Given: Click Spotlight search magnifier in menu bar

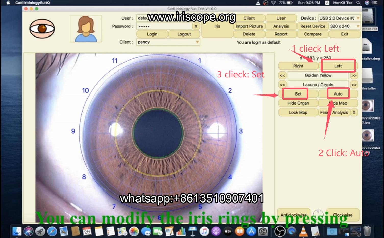Looking at the screenshot, I should (x=358, y=3).
